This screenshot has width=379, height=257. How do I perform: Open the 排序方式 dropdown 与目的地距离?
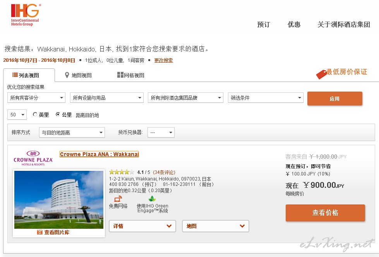72,133
